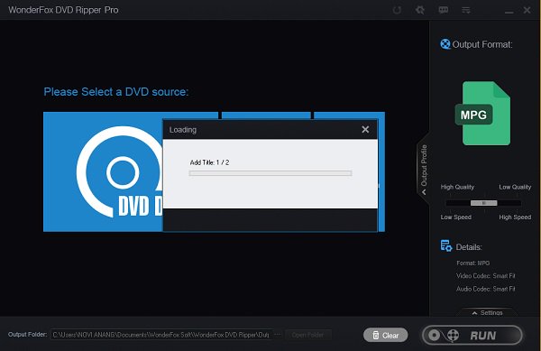The image size is (541, 351).
Task: Click the refresh/update icon in title bar
Action: tap(397, 10)
